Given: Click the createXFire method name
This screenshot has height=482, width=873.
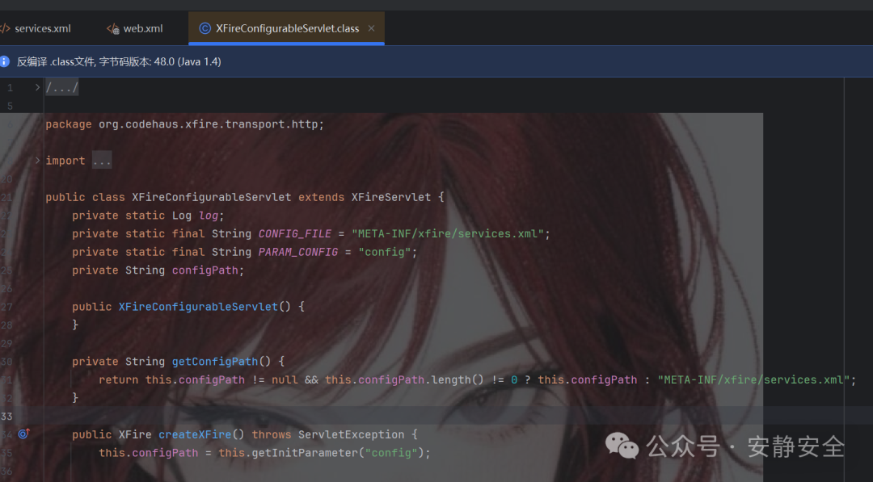Looking at the screenshot, I should click(196, 434).
